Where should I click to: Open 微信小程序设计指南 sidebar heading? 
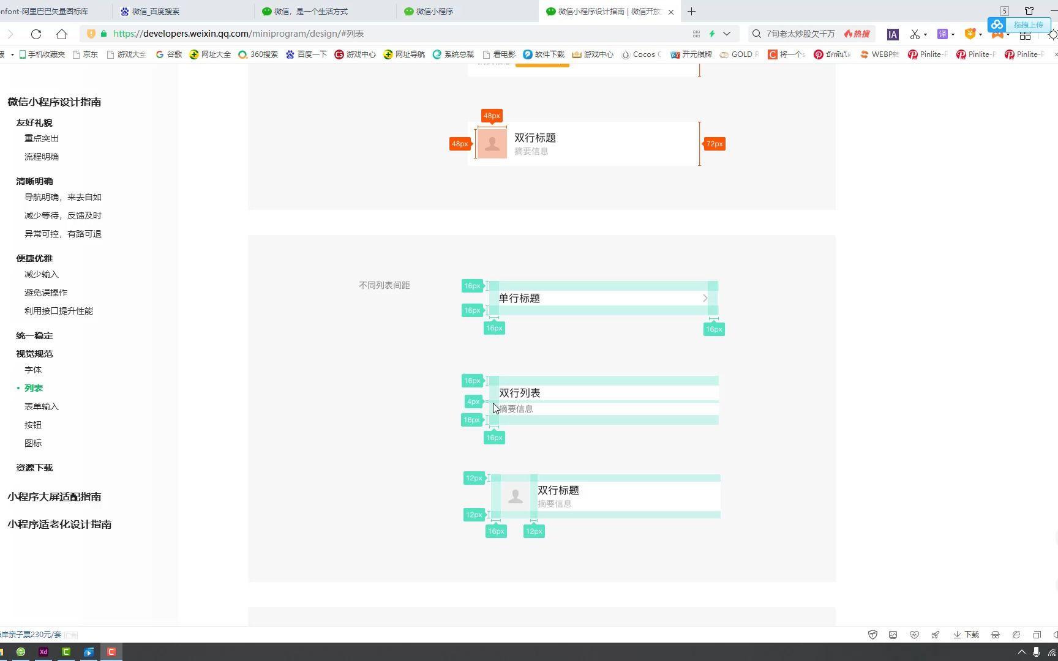point(54,102)
